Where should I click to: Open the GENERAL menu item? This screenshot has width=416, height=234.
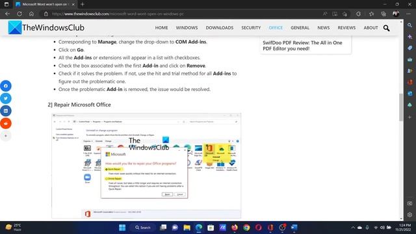[300, 27]
